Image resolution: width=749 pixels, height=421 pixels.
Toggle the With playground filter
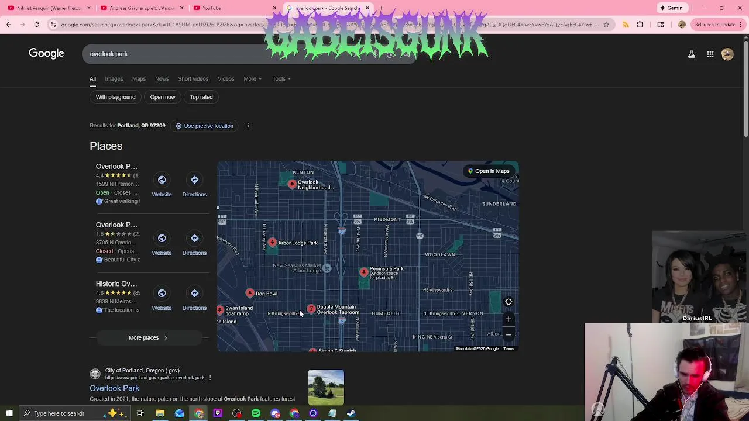point(115,97)
